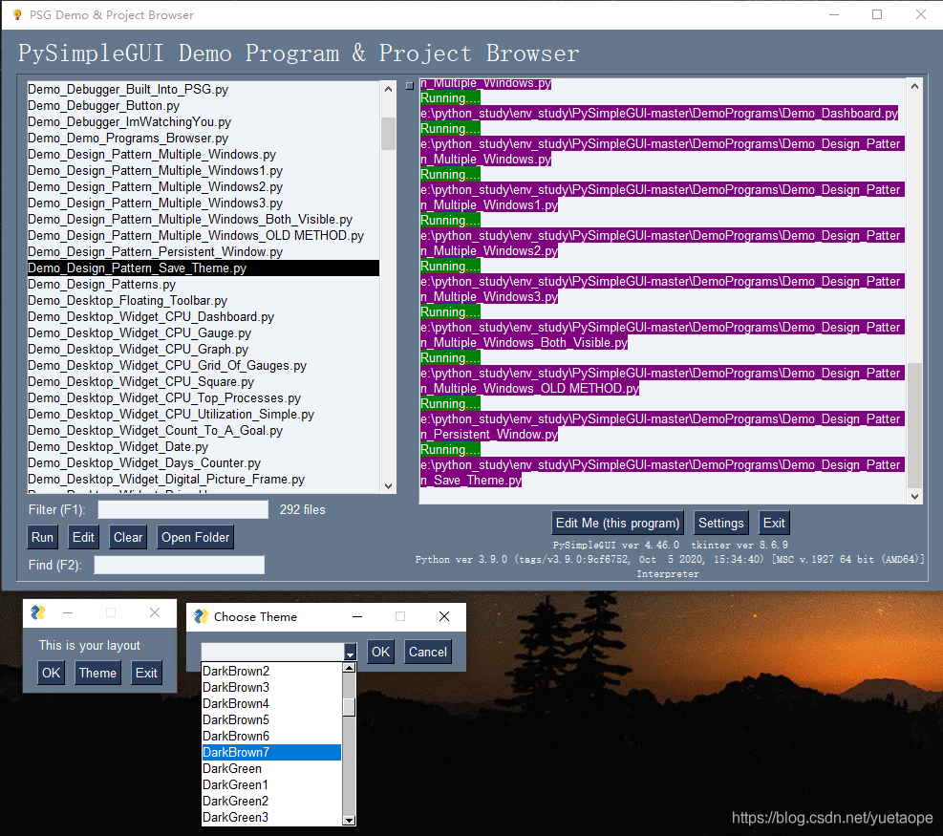Choose DarkBrown4 from theme dropdown
The height and width of the screenshot is (836, 943).
pos(272,704)
